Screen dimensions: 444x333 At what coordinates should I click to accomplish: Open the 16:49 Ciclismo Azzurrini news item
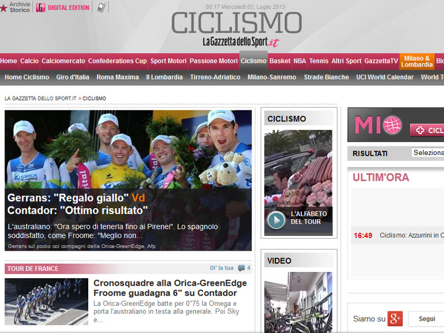pos(398,235)
